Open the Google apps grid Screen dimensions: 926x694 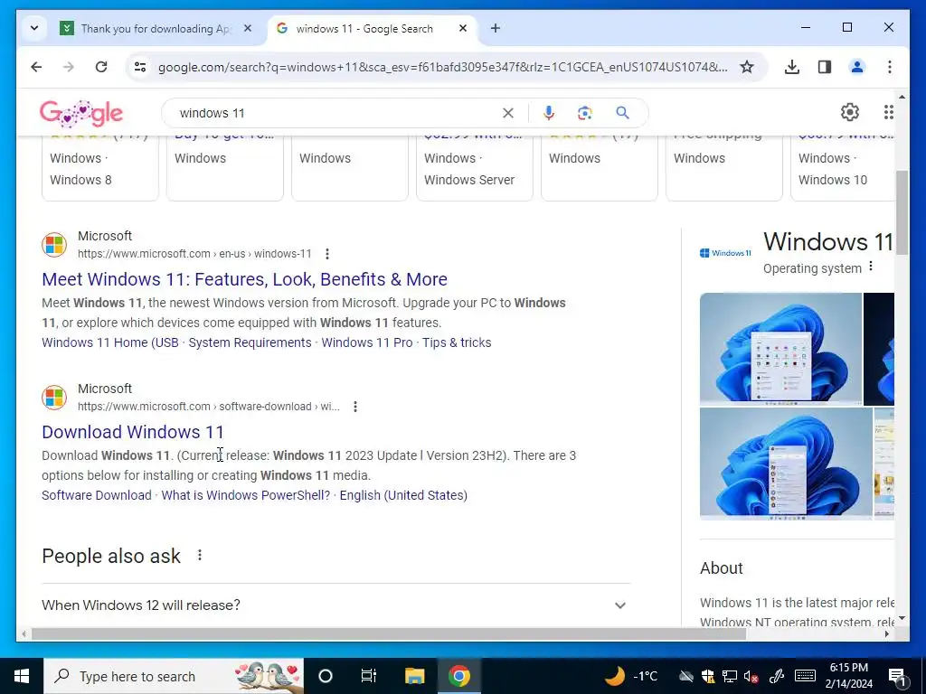(888, 112)
